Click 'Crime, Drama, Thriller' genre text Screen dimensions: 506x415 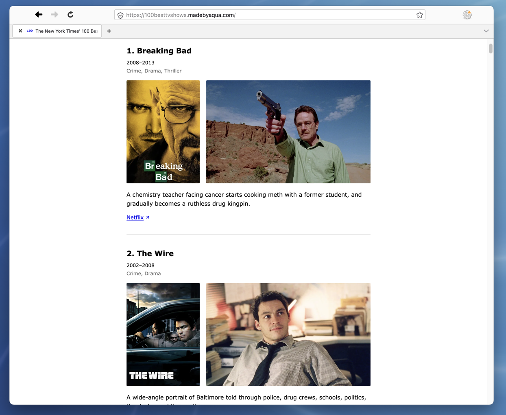point(154,71)
